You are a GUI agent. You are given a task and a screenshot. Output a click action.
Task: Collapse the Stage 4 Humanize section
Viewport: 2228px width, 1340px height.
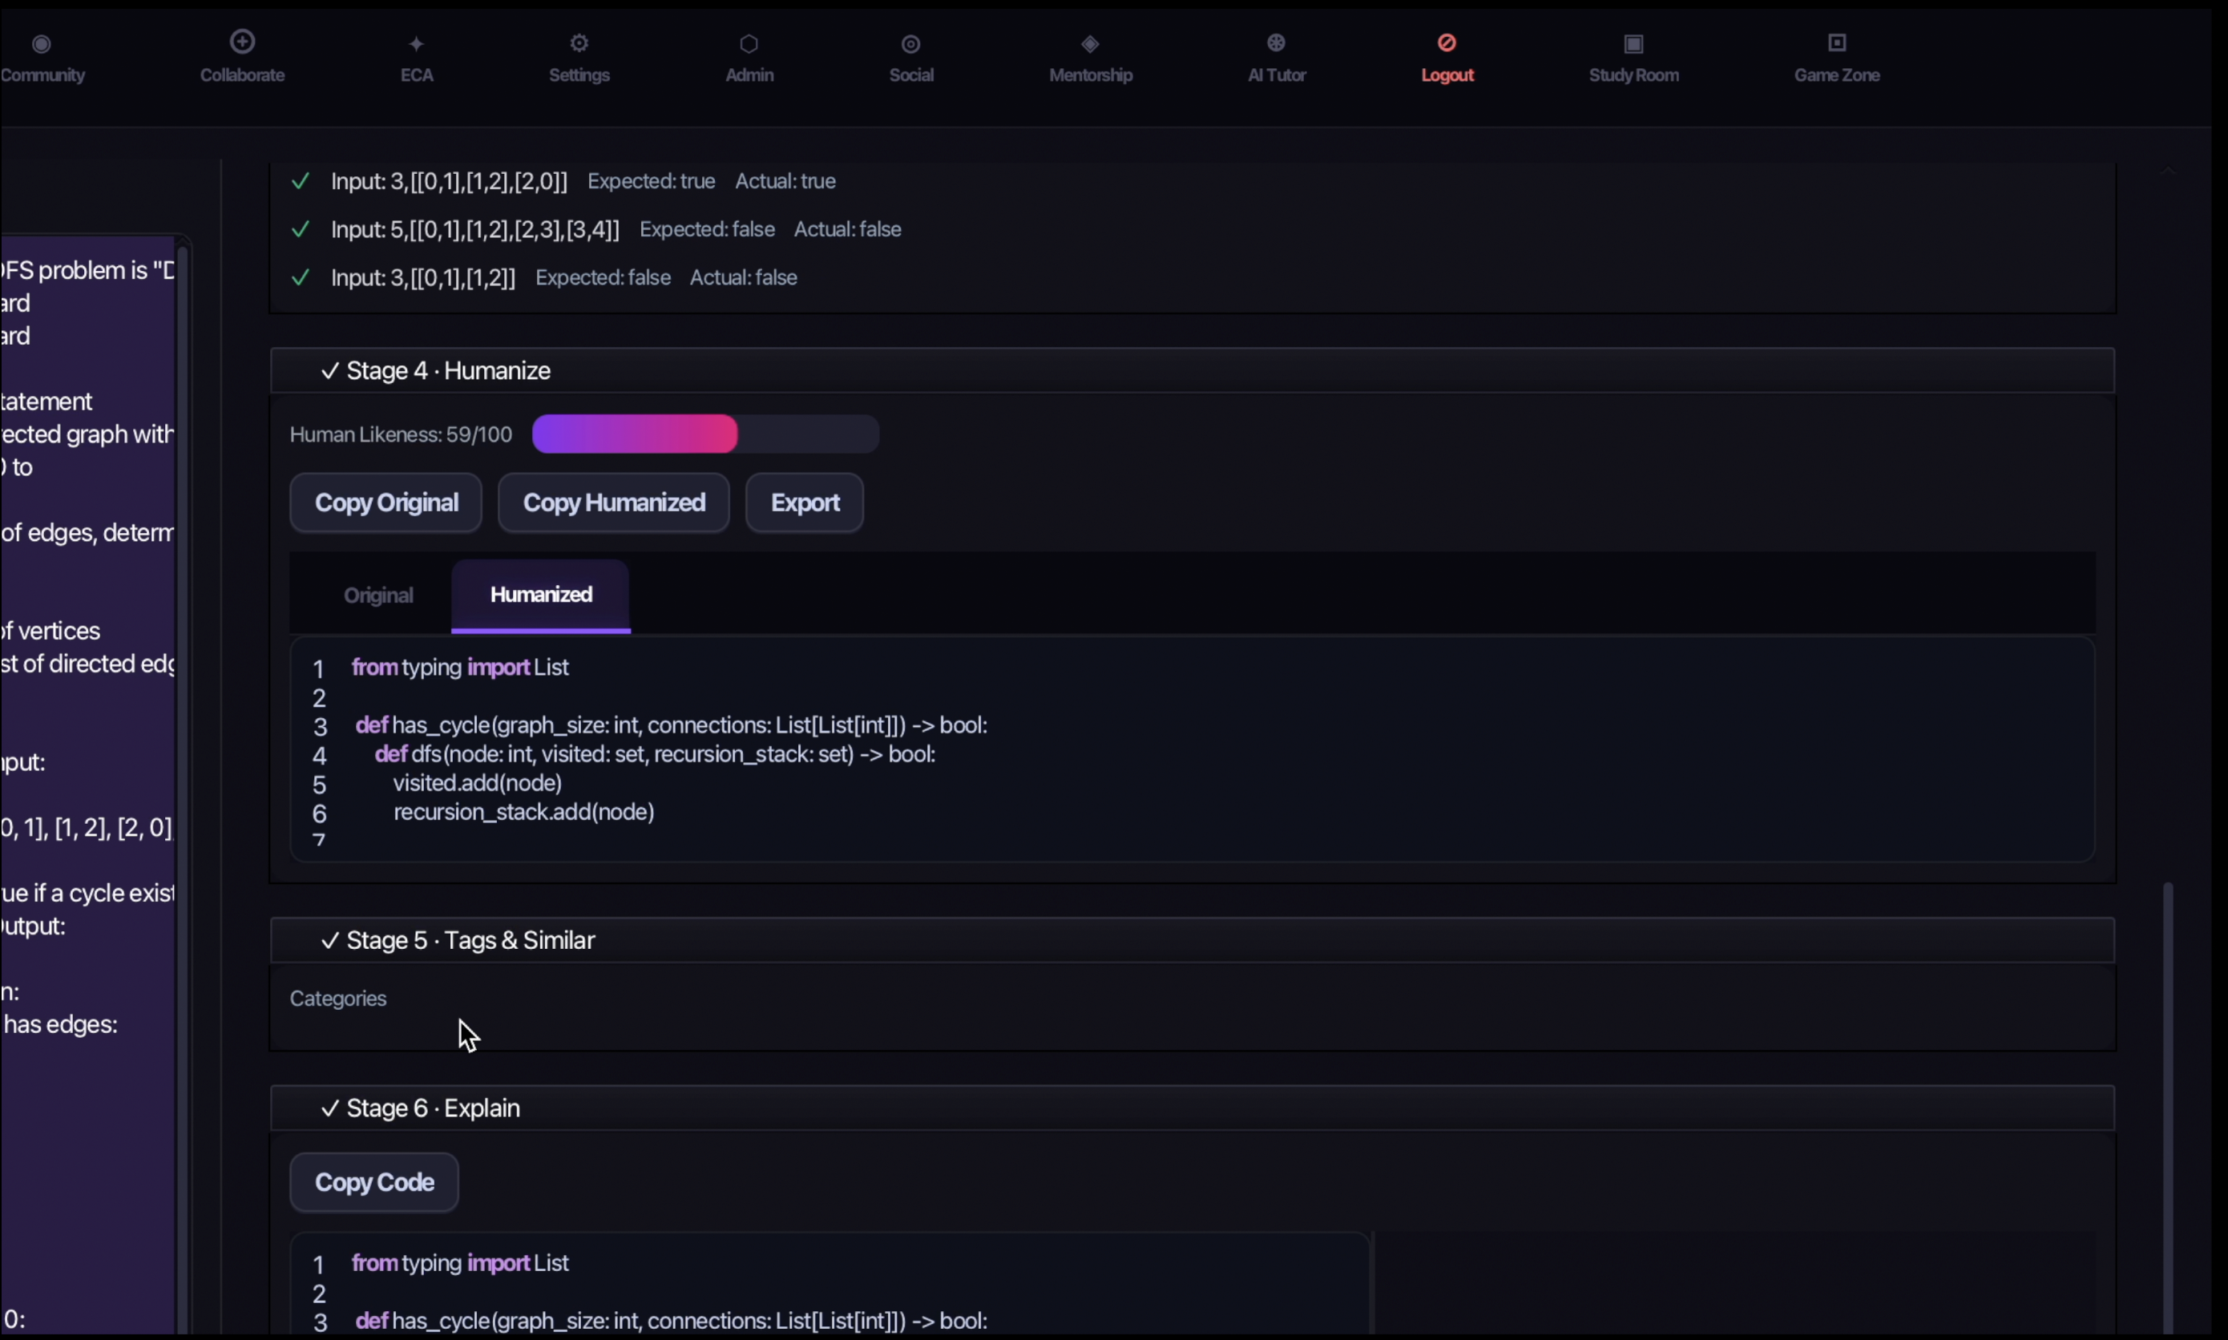tap(1193, 371)
